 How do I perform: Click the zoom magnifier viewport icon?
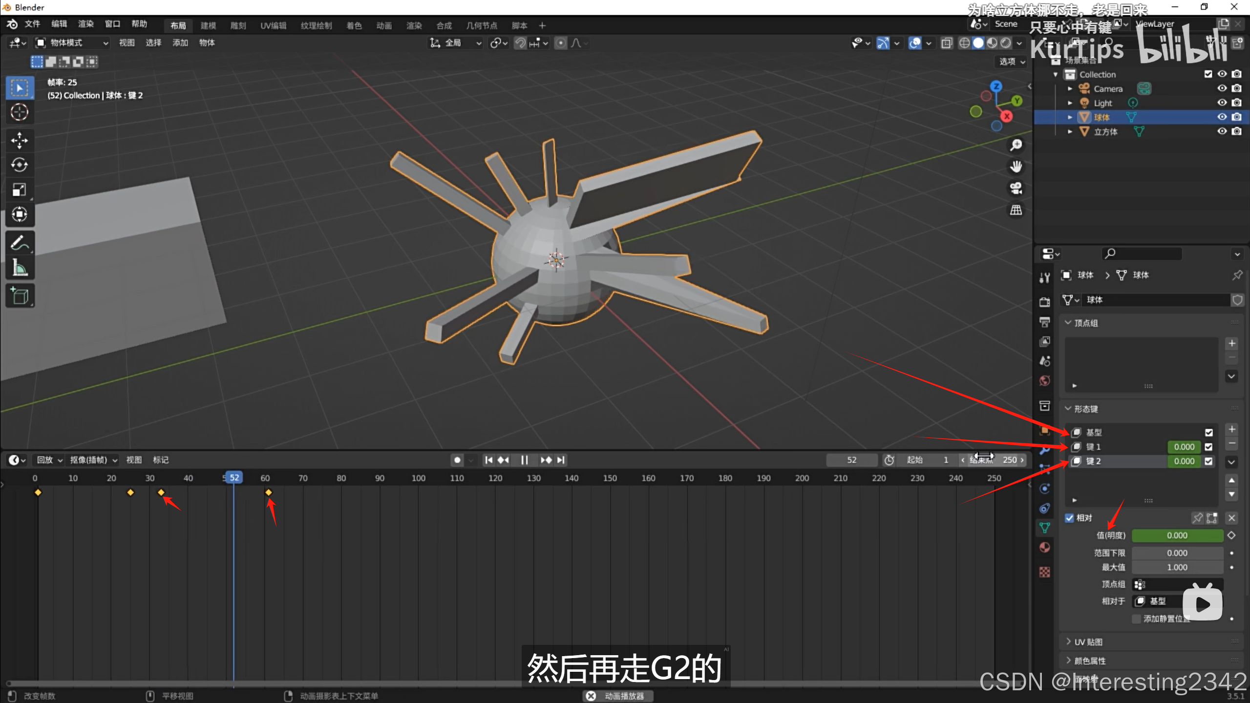click(1016, 145)
